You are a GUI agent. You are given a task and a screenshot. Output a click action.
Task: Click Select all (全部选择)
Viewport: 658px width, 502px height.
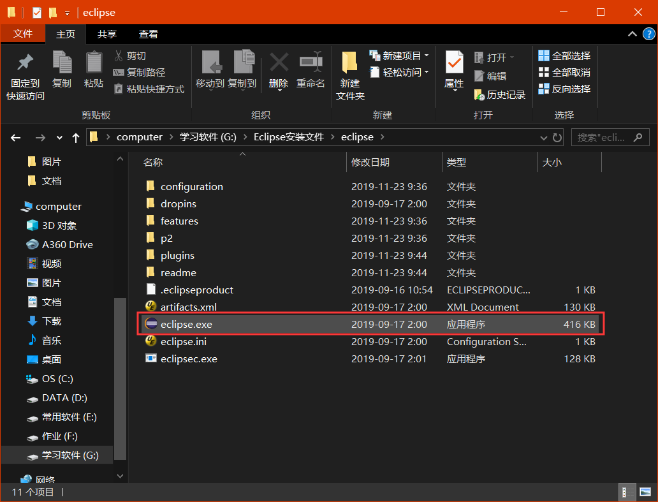click(564, 56)
